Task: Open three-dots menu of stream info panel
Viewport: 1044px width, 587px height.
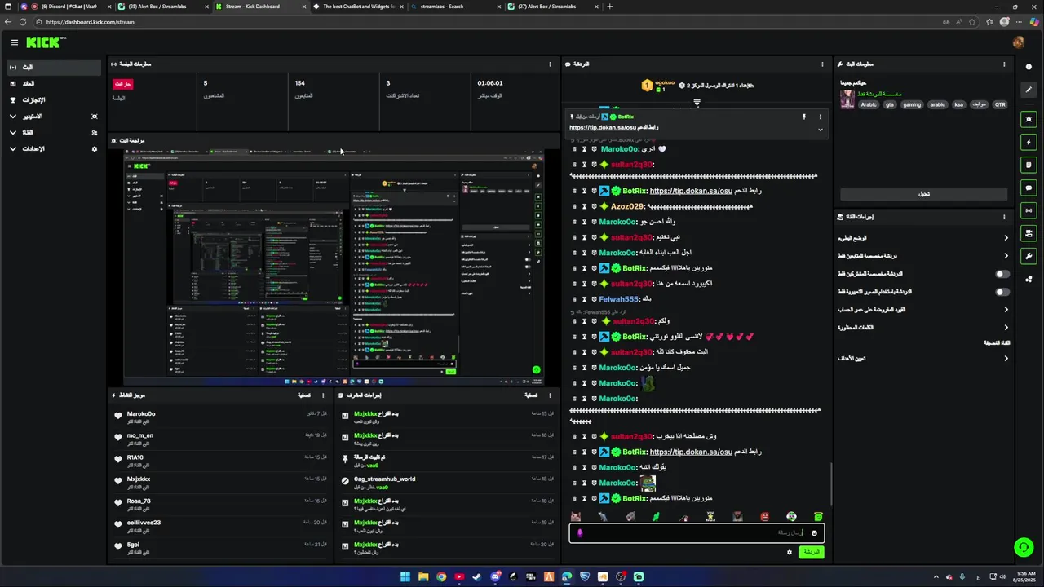Action: pyautogui.click(x=1004, y=64)
